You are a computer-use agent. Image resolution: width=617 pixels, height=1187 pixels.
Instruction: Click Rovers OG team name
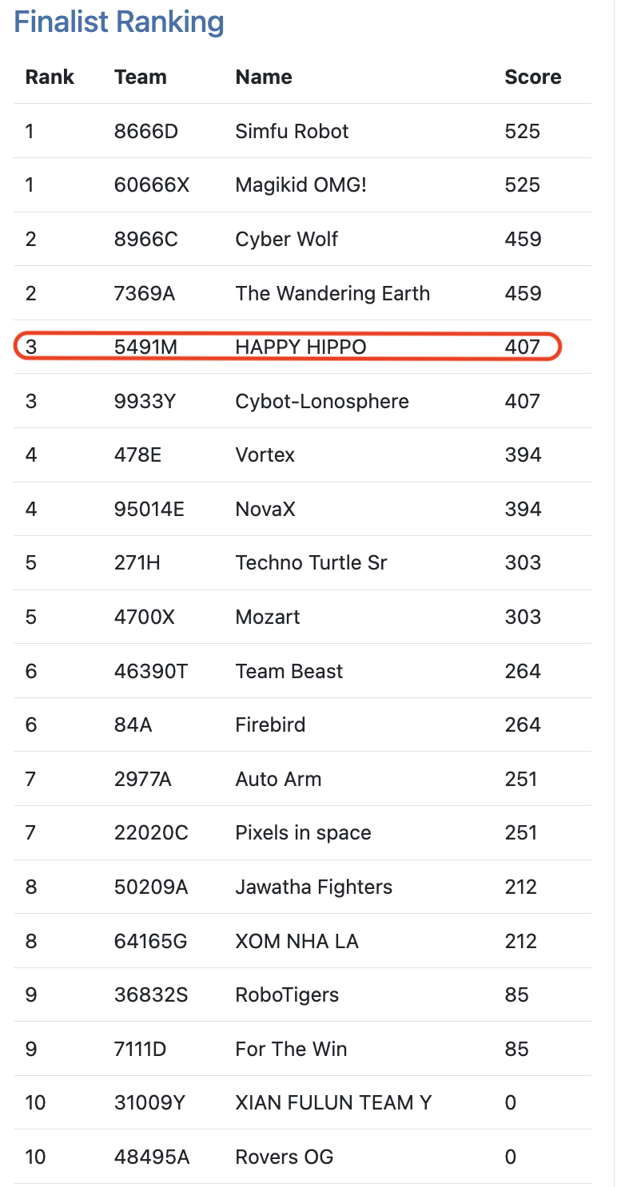tap(284, 1157)
